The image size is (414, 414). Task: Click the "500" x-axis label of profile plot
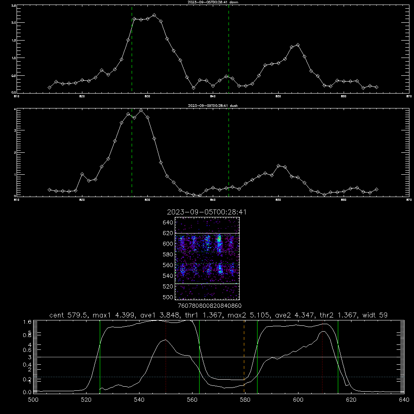point(33,400)
